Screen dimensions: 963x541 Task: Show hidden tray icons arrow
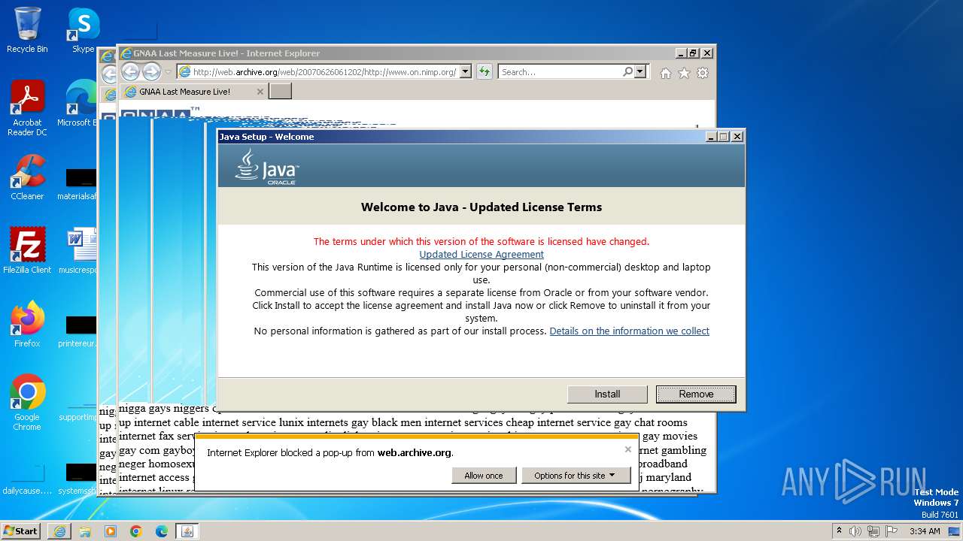point(840,530)
